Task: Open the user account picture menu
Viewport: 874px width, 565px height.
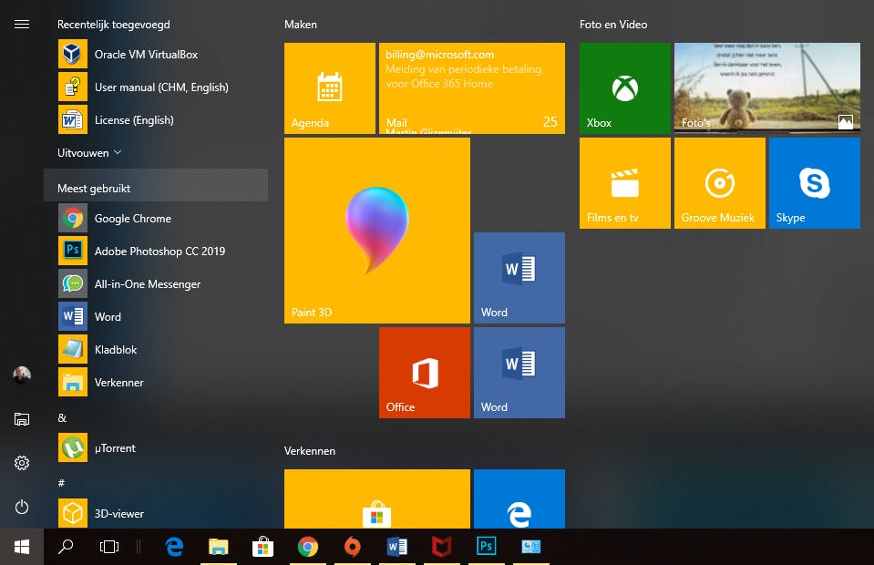Action: coord(22,375)
